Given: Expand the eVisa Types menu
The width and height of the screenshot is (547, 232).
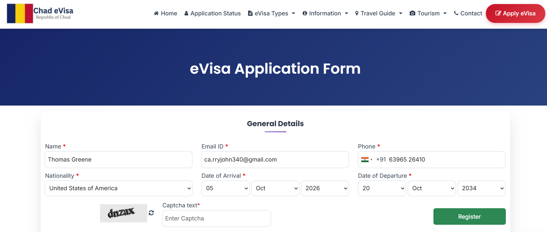Looking at the screenshot, I should click(x=271, y=13).
